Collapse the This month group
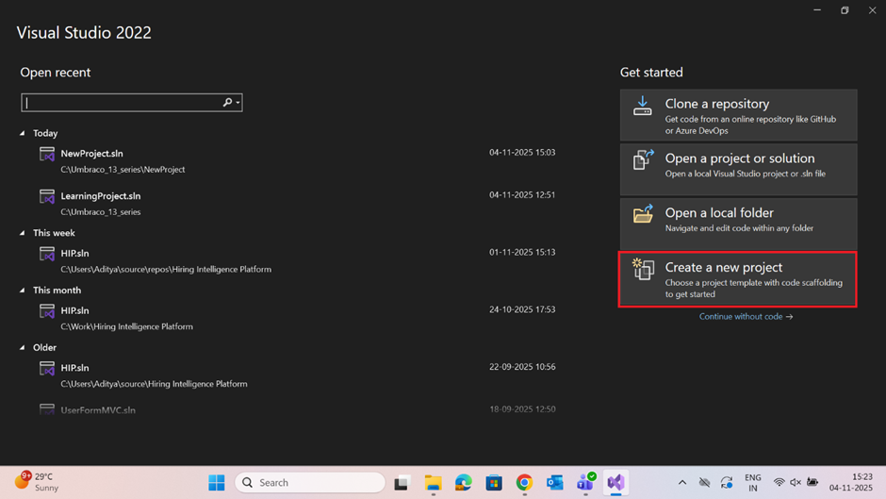 (24, 291)
